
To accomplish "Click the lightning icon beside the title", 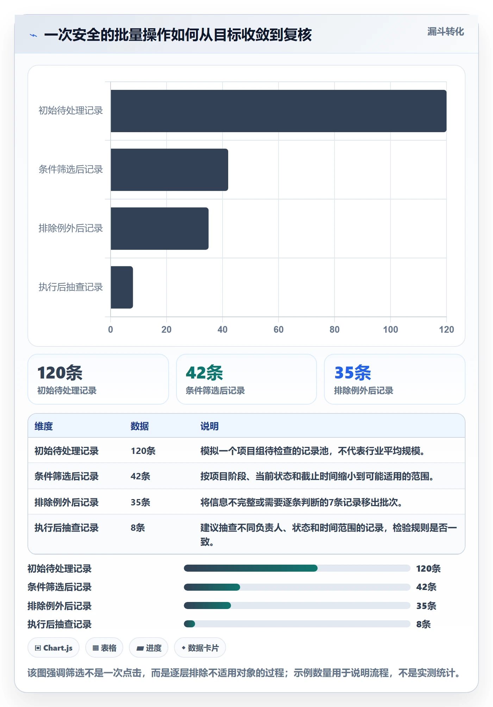I will coord(33,35).
